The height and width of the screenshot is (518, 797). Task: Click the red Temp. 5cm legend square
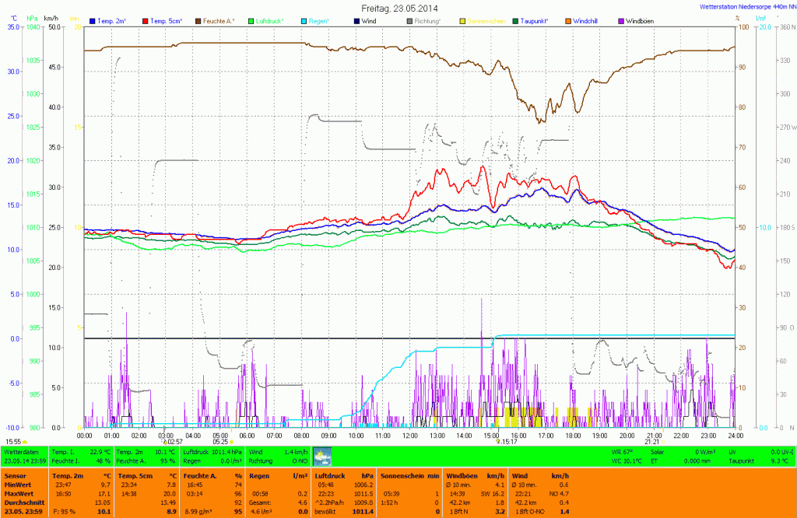(146, 20)
